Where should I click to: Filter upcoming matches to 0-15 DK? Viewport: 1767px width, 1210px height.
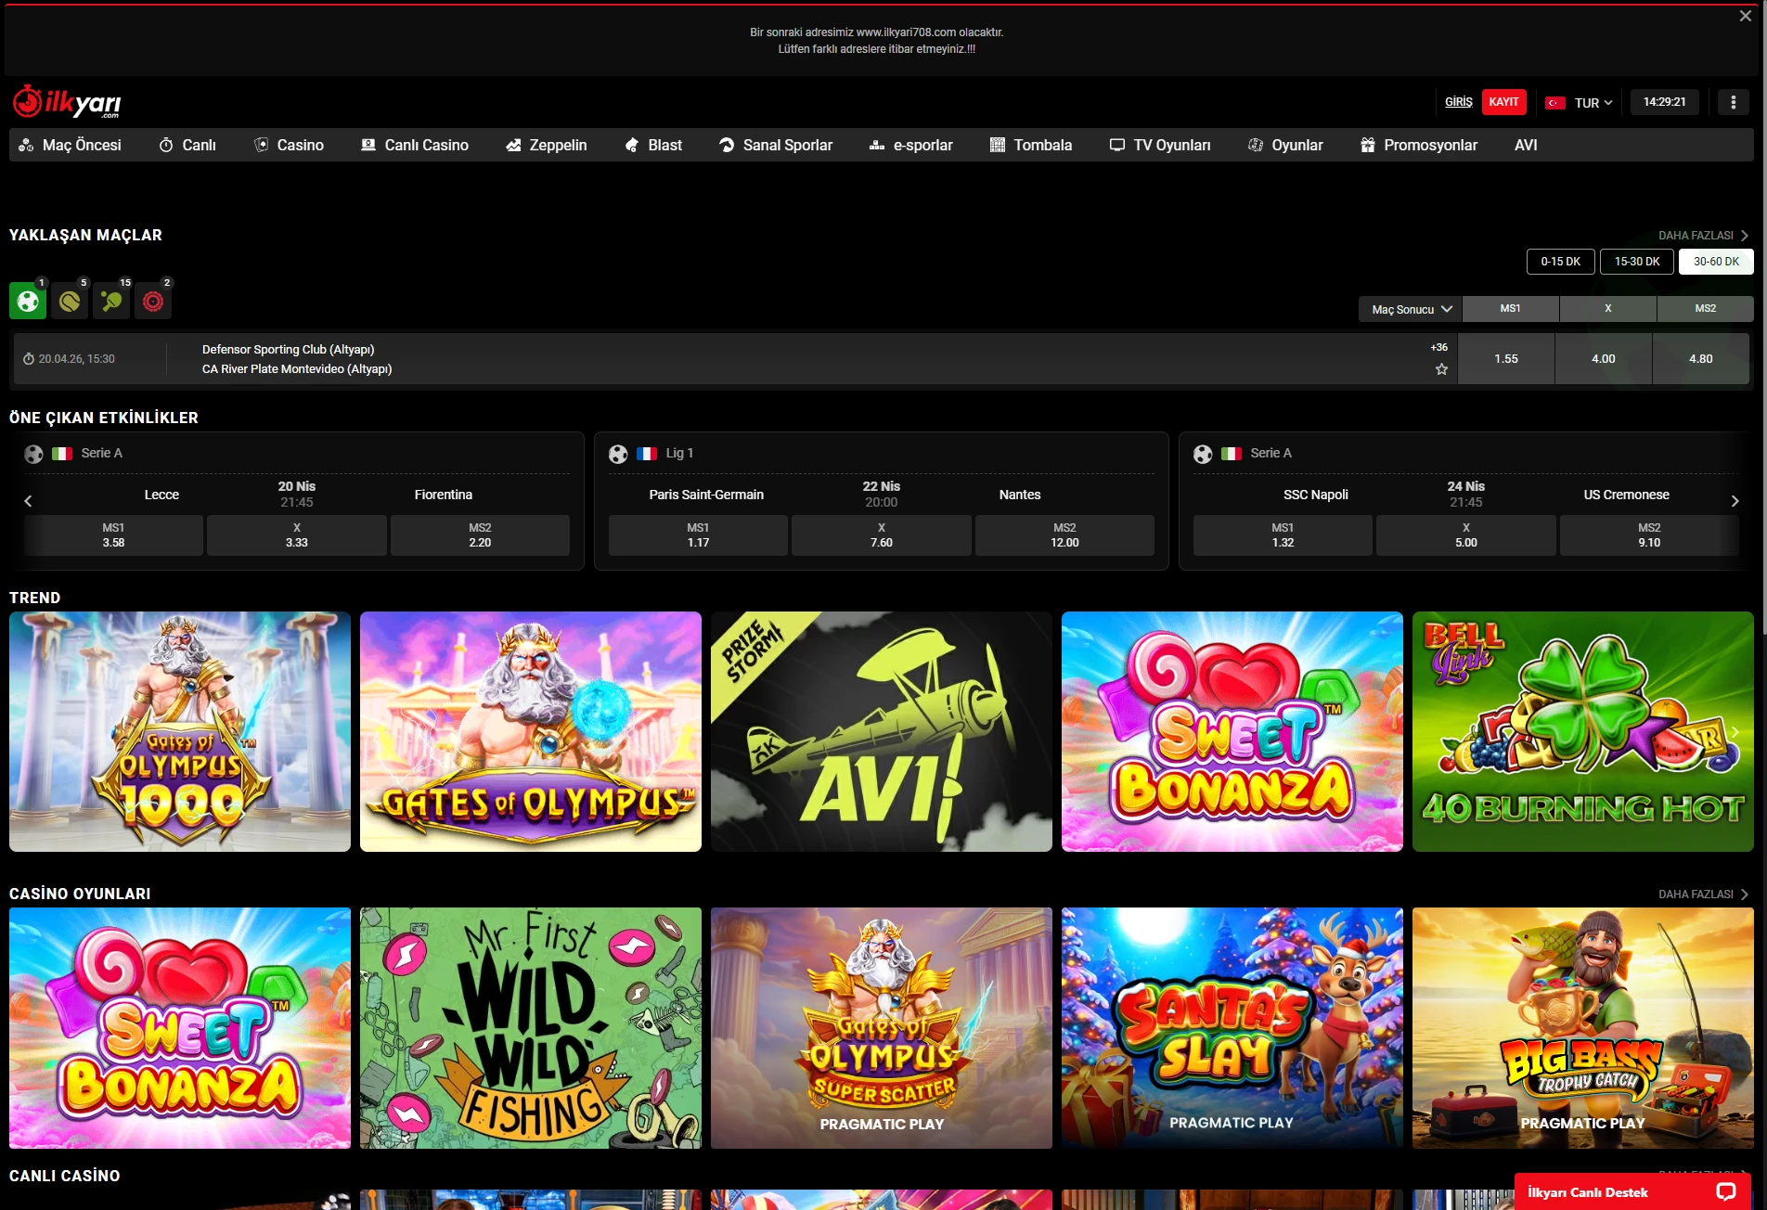(1561, 262)
